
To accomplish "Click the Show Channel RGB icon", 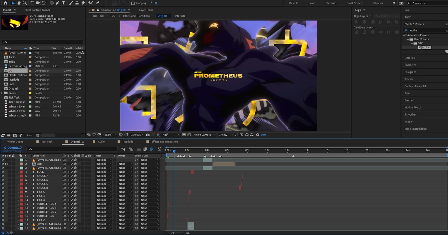I will (158, 135).
